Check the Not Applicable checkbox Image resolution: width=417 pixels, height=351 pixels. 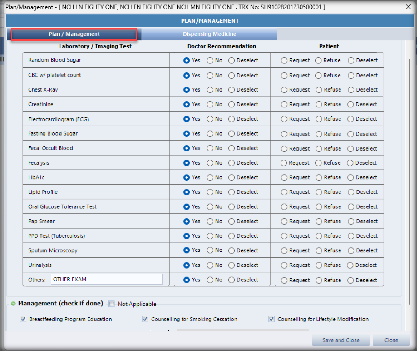(111, 304)
